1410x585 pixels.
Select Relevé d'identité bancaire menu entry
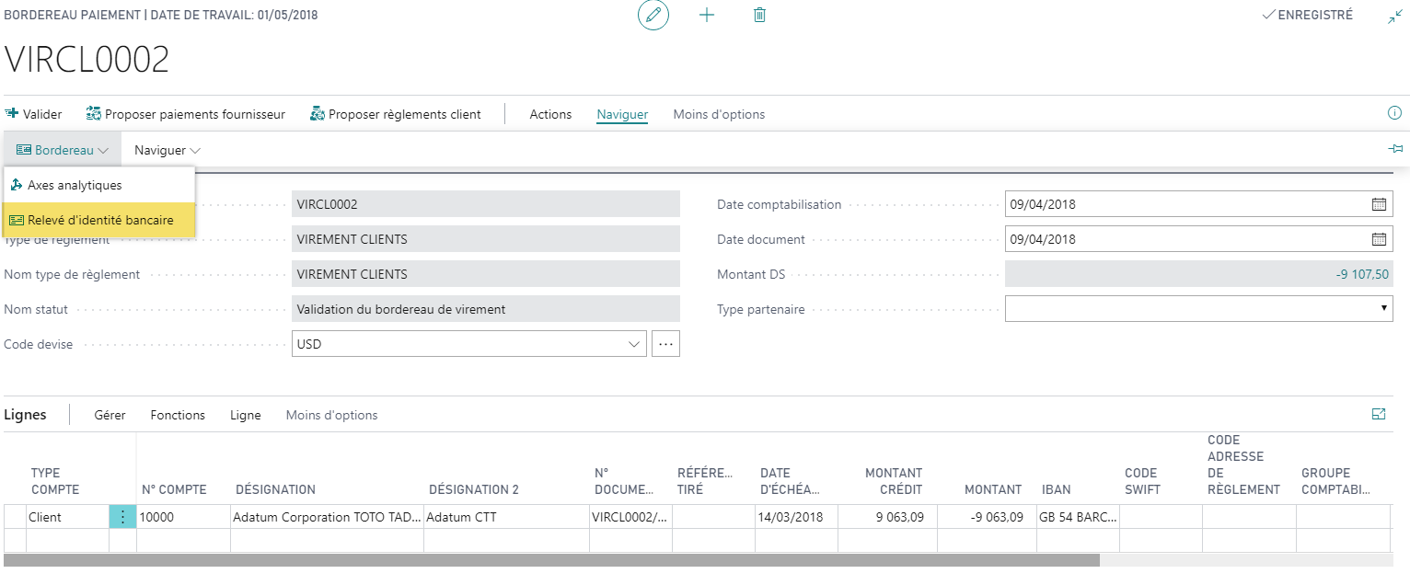[99, 220]
